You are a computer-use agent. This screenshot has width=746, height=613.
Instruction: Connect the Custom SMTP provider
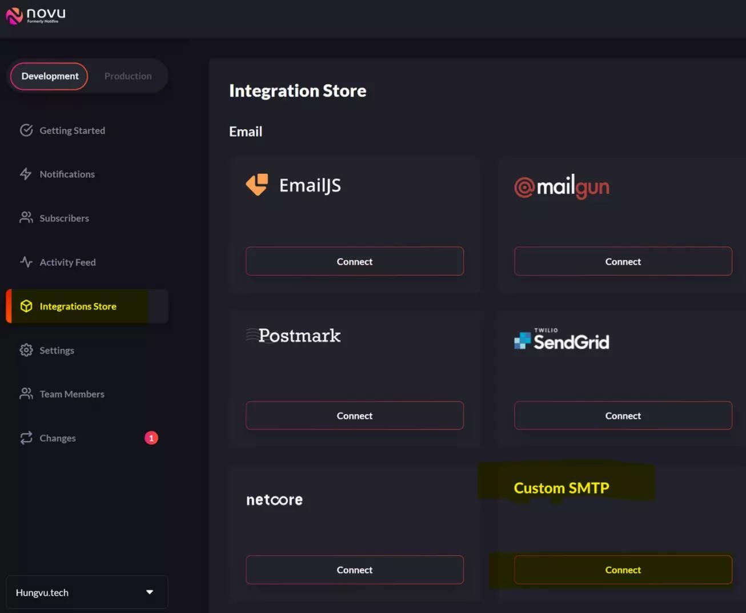623,570
